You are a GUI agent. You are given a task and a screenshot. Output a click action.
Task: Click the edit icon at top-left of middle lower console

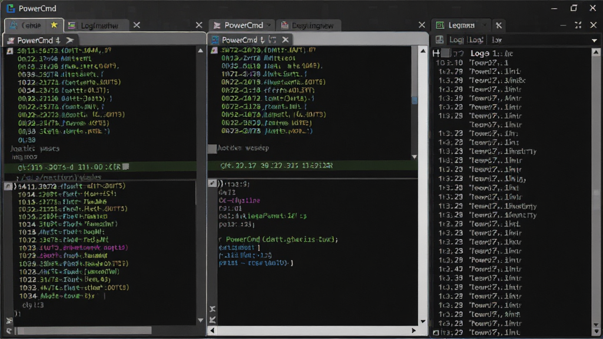tap(212, 184)
